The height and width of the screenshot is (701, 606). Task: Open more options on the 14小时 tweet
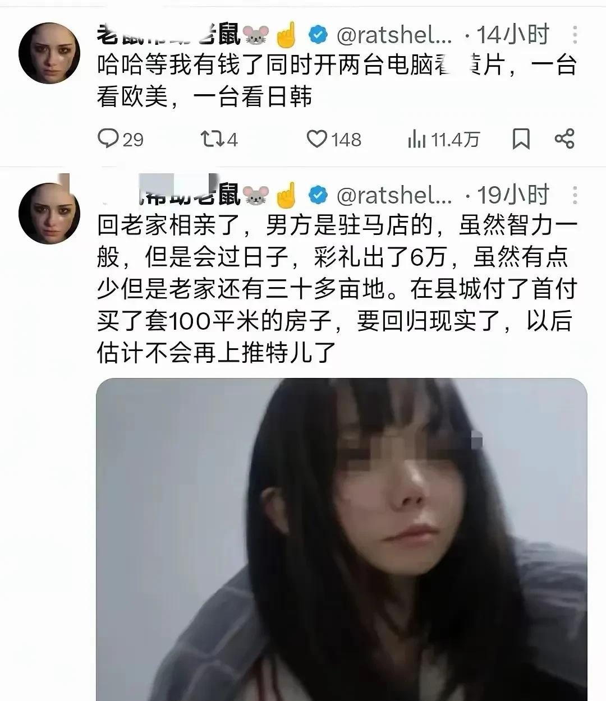coord(575,36)
